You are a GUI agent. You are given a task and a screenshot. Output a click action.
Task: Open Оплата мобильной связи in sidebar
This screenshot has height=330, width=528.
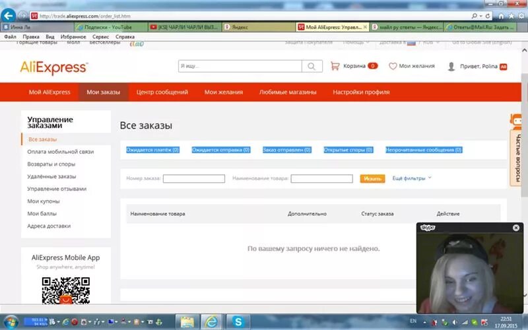point(61,152)
